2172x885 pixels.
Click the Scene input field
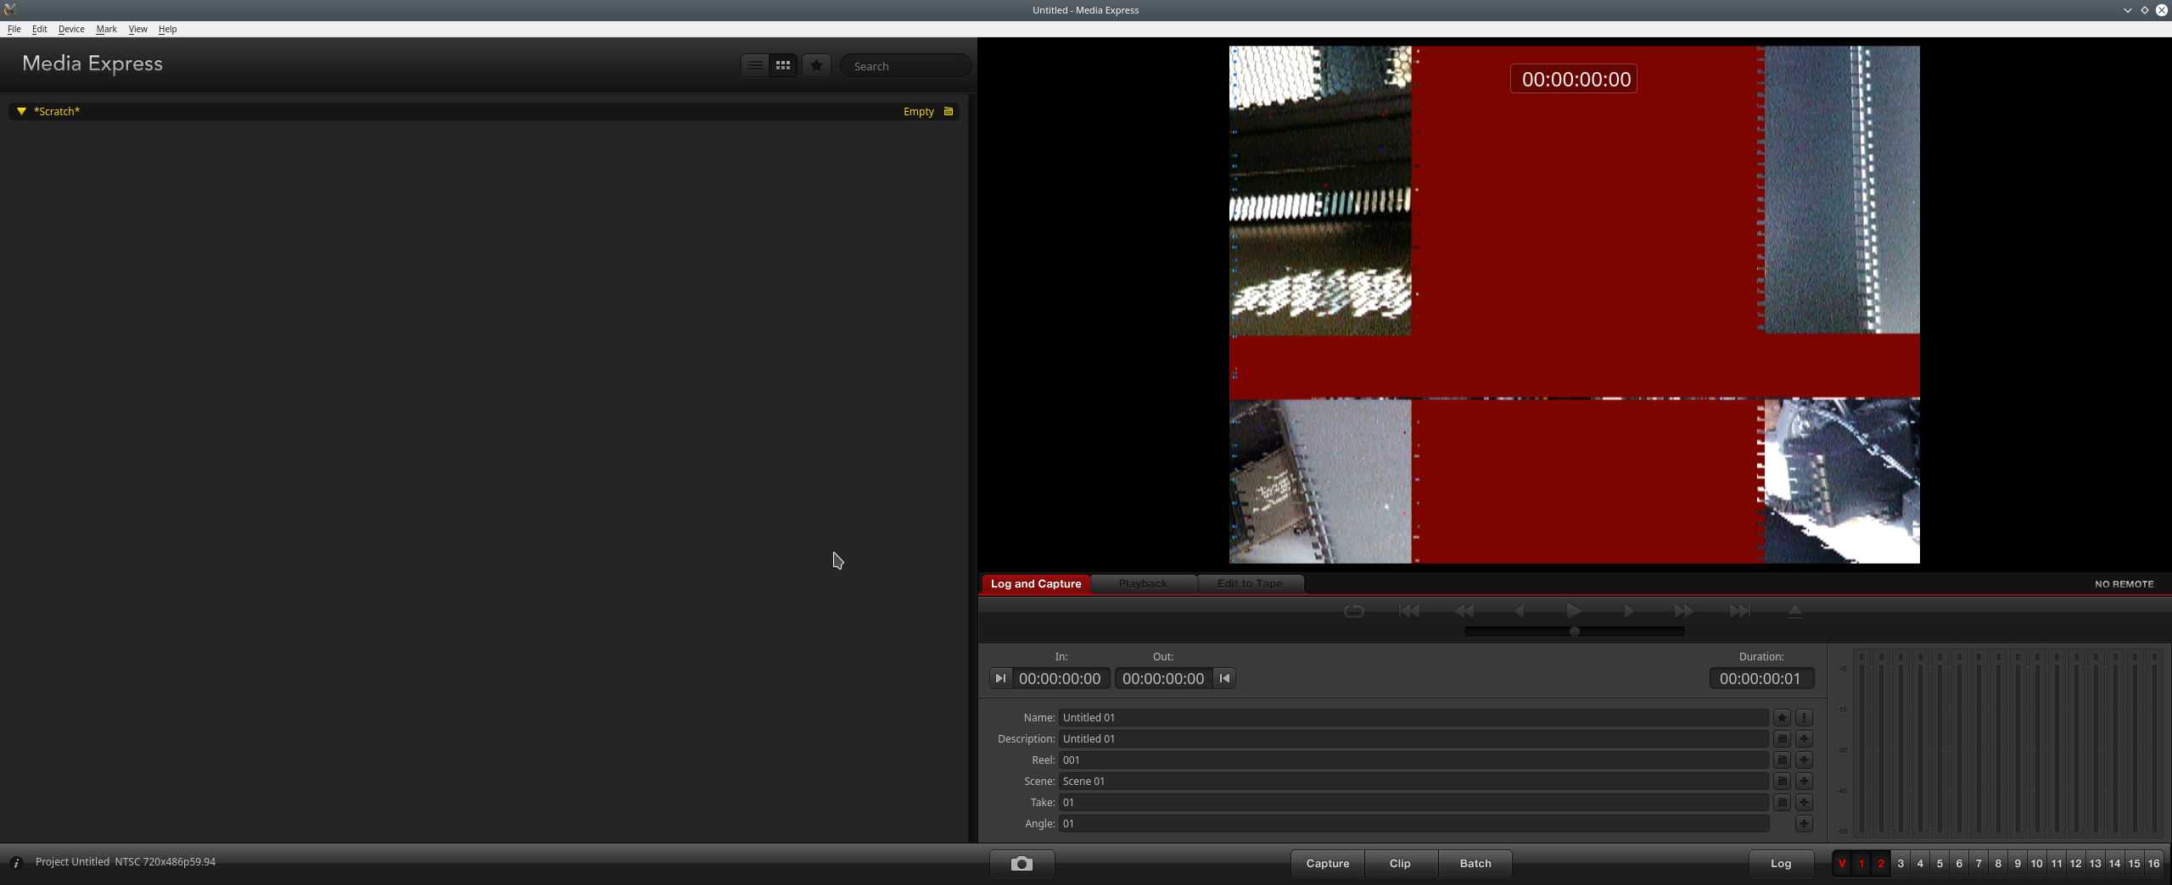1413,781
